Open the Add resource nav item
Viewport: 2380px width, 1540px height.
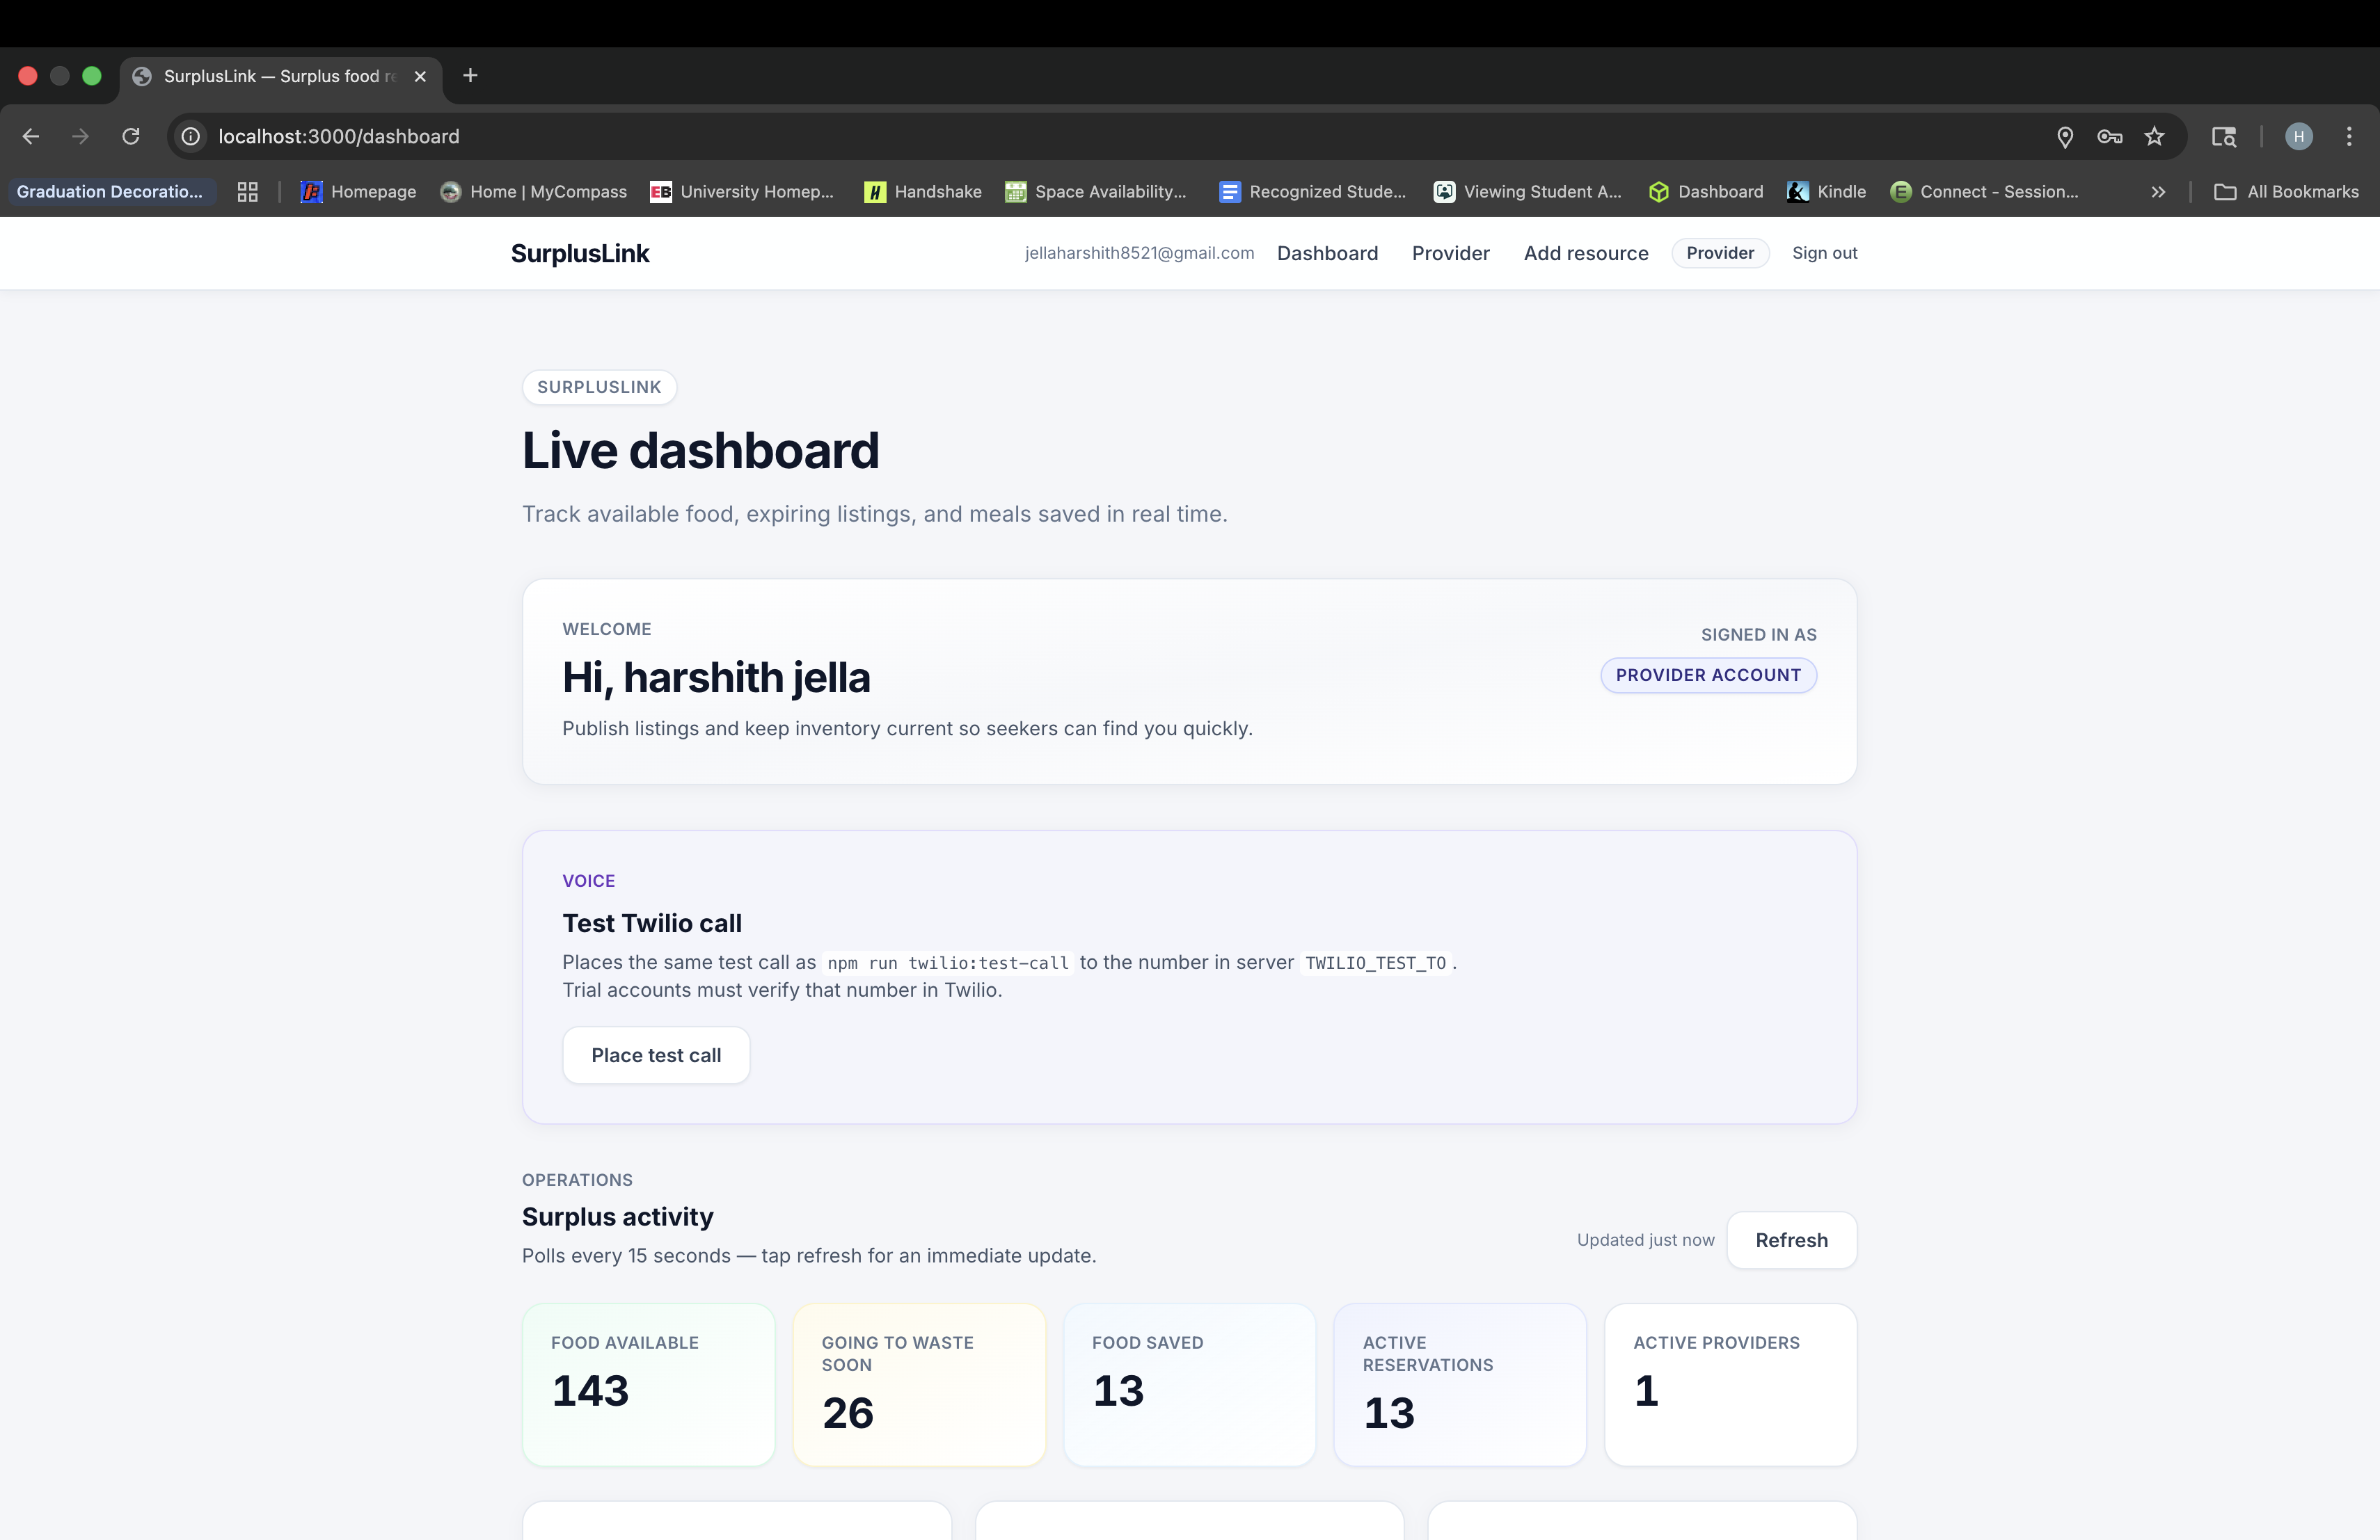click(x=1585, y=252)
